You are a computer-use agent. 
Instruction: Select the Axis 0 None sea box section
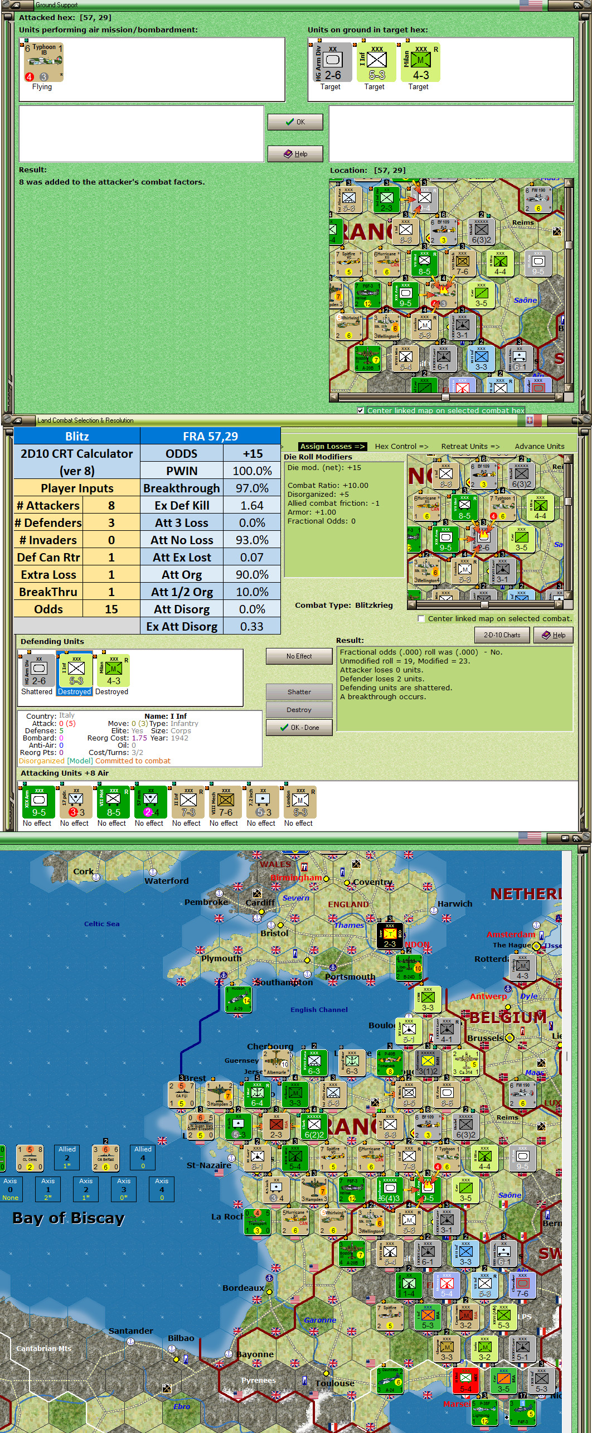point(10,1189)
